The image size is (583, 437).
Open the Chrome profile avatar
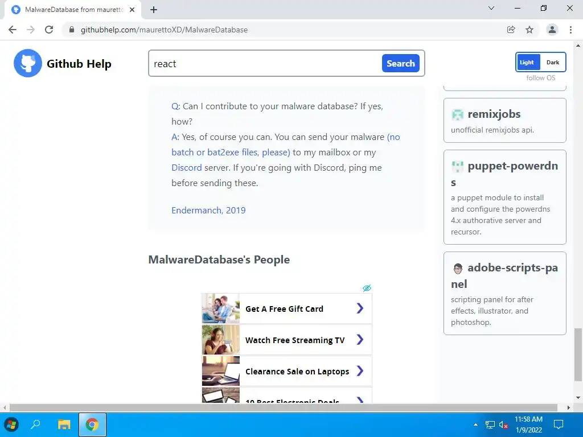pos(552,30)
